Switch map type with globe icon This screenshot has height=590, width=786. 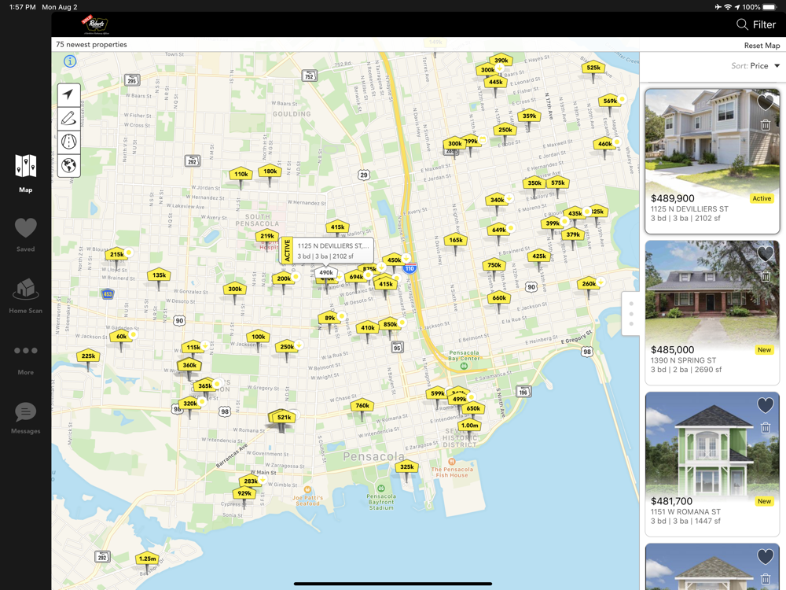pos(68,165)
